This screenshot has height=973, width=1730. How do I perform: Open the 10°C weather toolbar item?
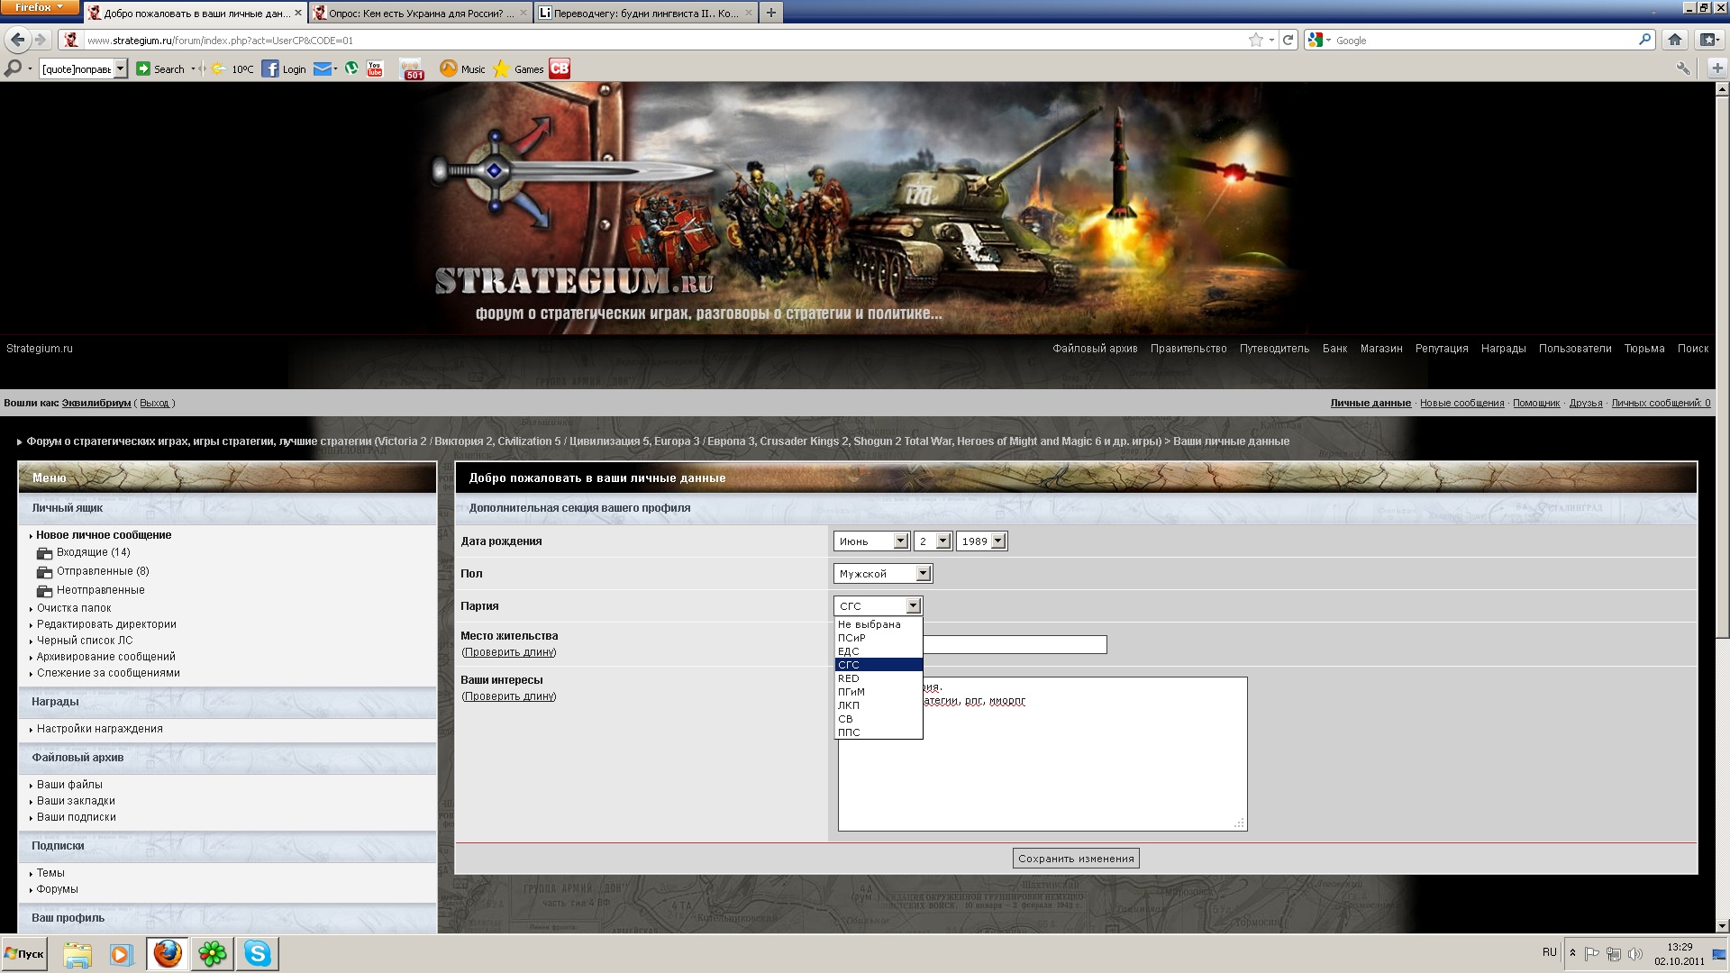coord(232,68)
